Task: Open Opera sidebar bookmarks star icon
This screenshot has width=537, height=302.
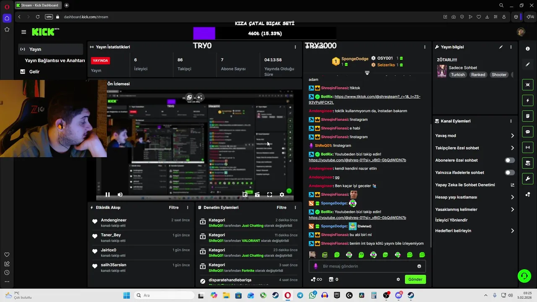Action: click(7, 29)
